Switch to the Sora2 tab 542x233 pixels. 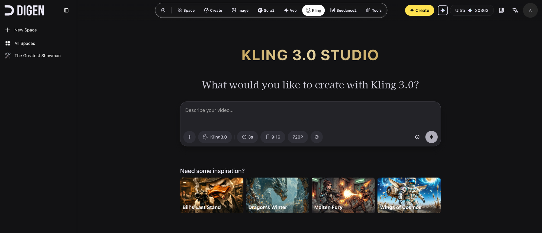tap(266, 10)
